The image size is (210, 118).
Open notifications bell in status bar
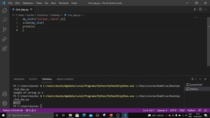(205, 110)
